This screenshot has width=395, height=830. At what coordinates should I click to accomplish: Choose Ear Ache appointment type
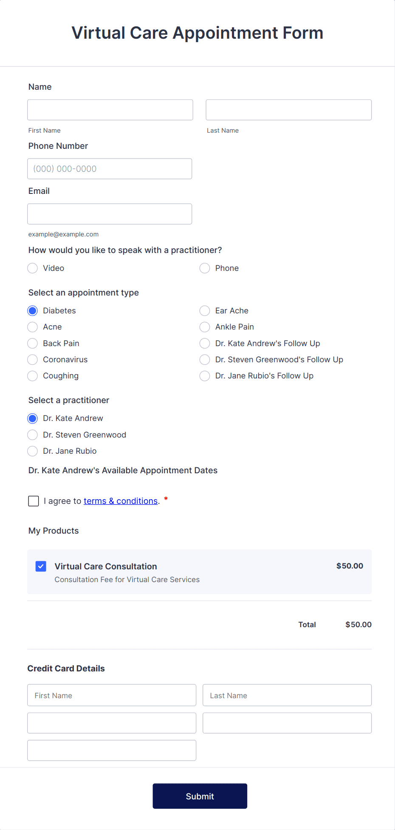[x=205, y=310]
